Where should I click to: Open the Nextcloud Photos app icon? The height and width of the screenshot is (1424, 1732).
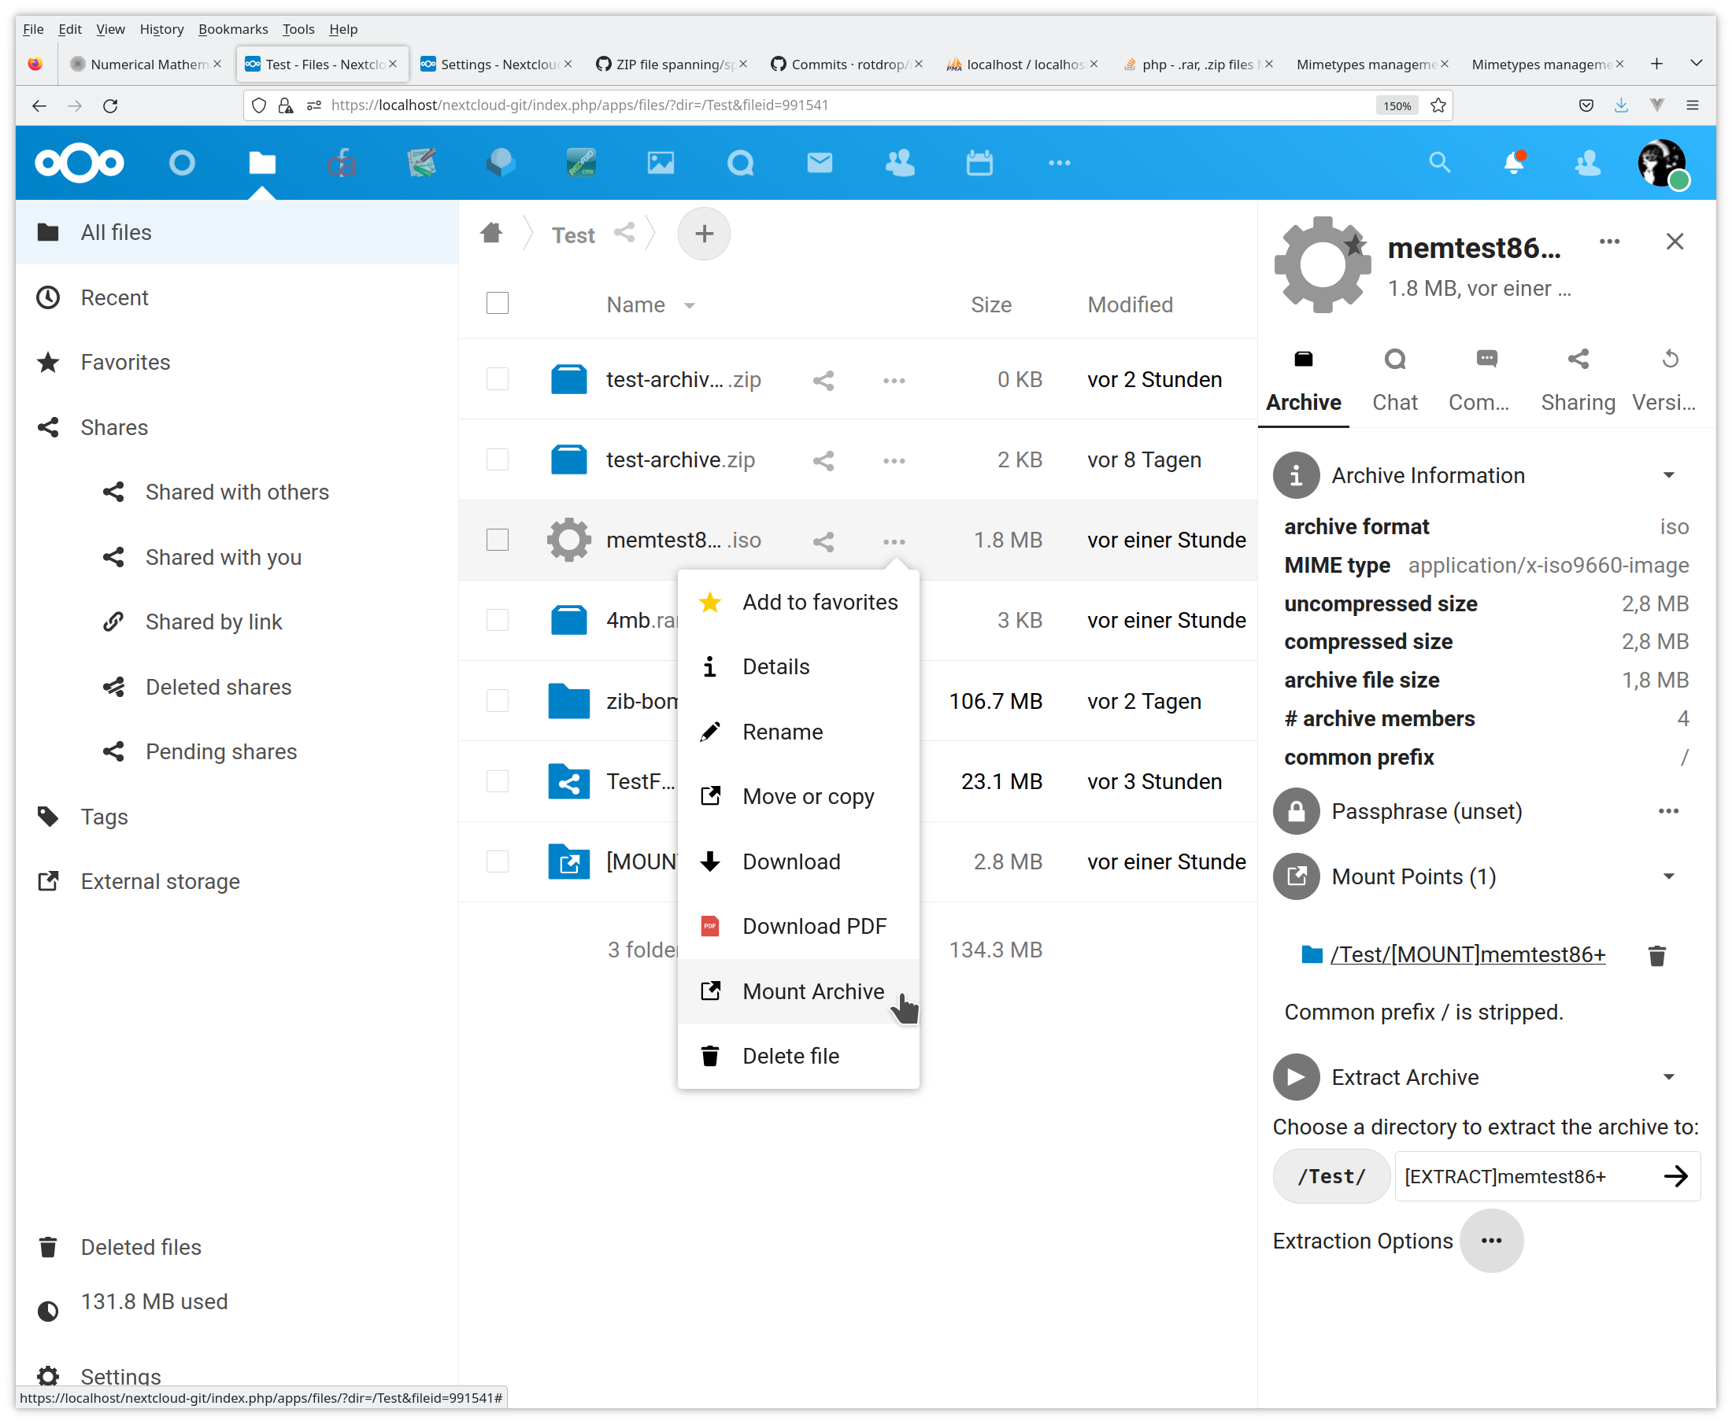click(660, 162)
